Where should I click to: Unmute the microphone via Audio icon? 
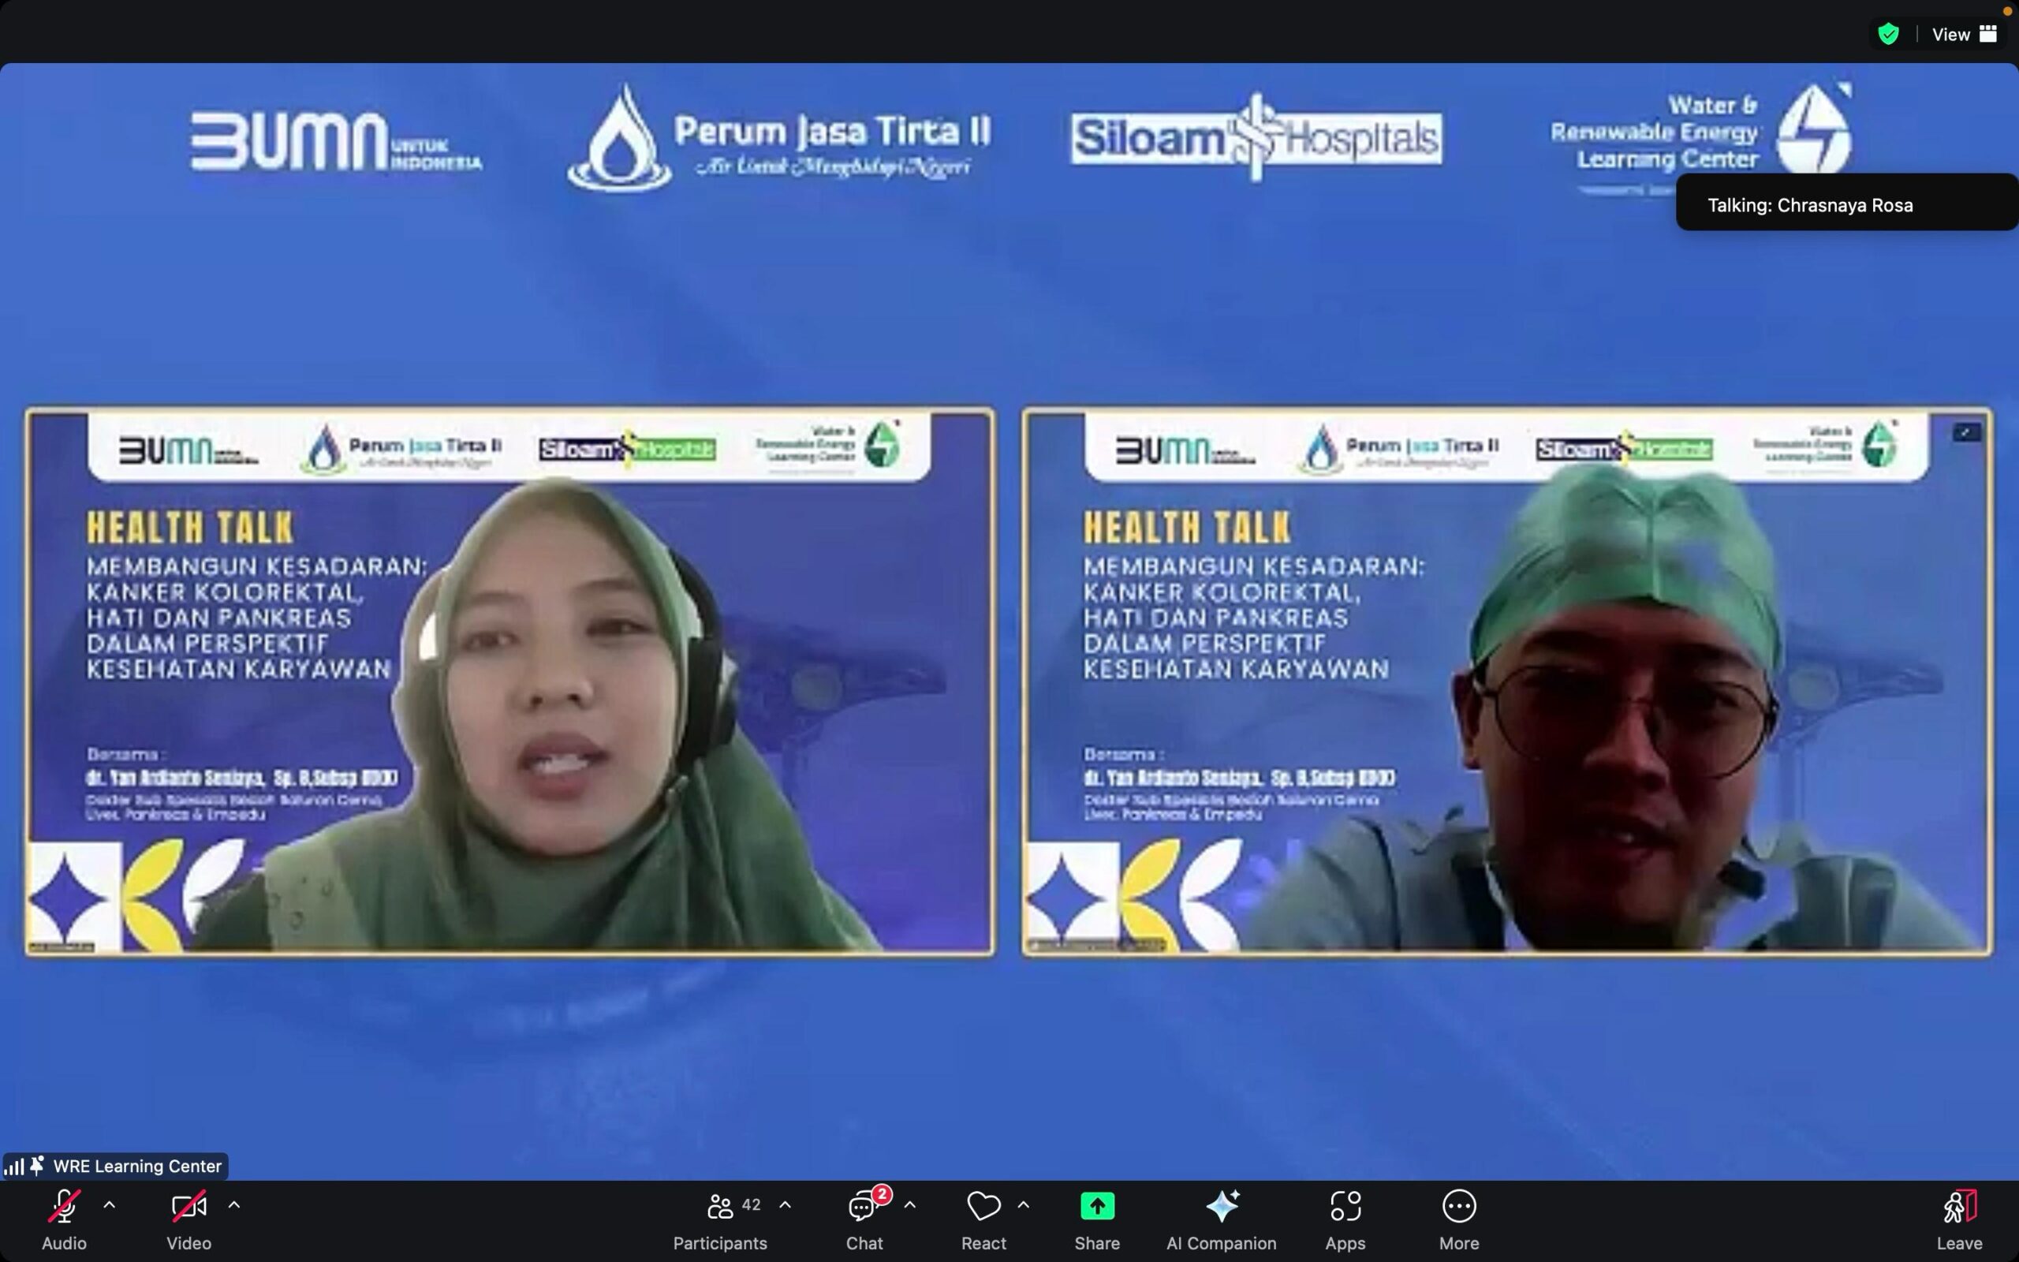click(x=62, y=1206)
